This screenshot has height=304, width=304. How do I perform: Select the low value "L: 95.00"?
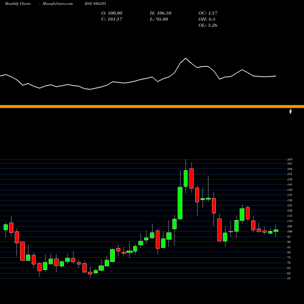coord(159,19)
